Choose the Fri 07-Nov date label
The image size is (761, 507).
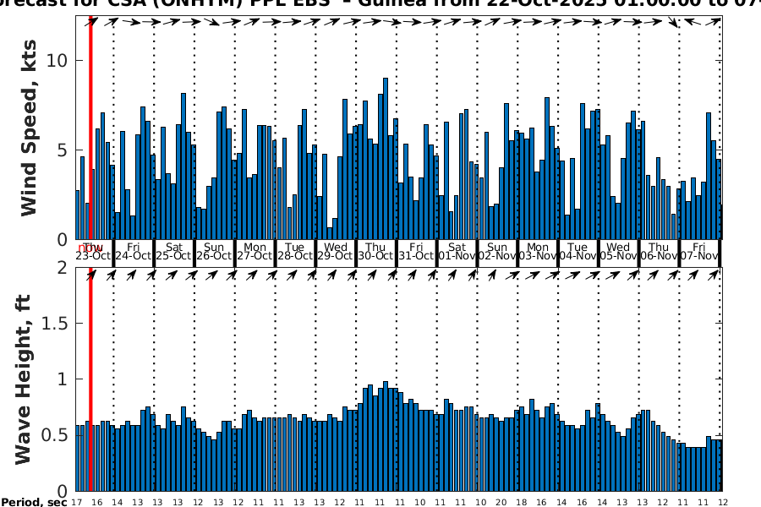699,251
